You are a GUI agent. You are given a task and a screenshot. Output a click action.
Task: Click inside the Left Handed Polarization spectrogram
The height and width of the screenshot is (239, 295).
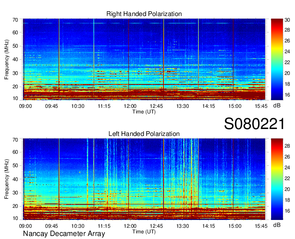click(x=144, y=179)
